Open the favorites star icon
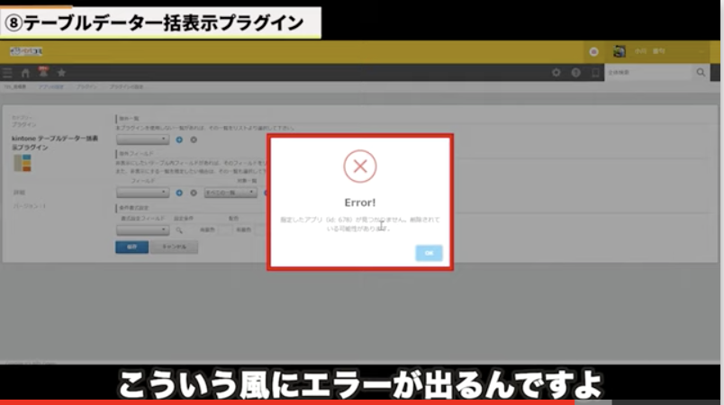724x405 pixels. click(61, 73)
